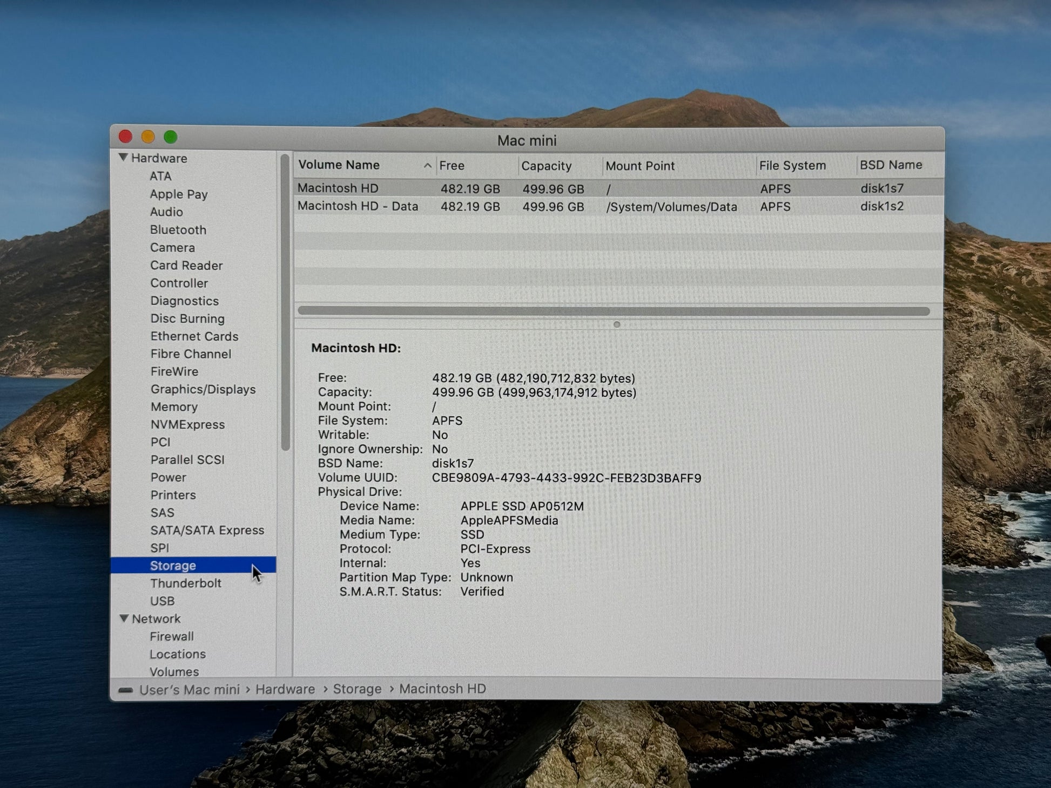Click Storage in the bottom path bar

357,689
